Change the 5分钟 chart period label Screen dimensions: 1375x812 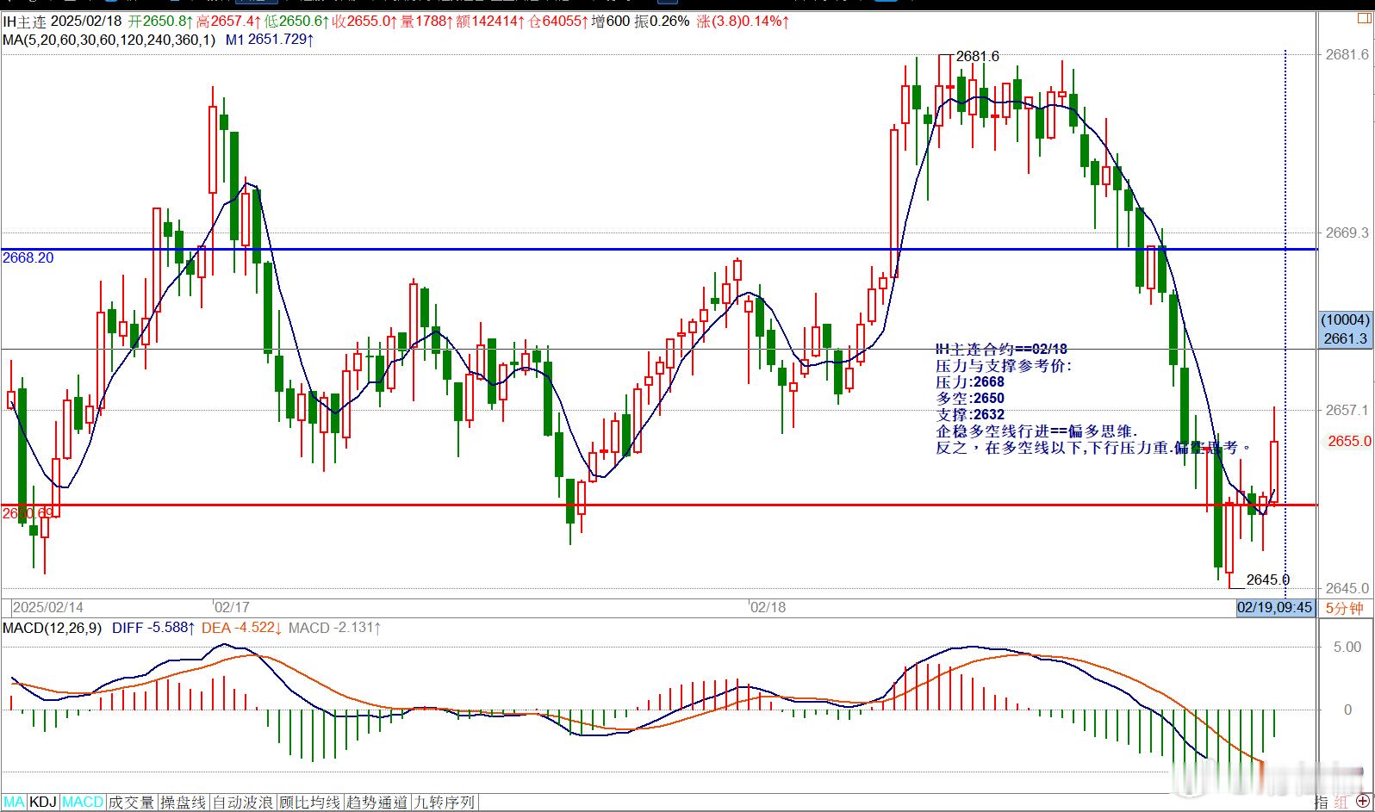click(x=1344, y=608)
